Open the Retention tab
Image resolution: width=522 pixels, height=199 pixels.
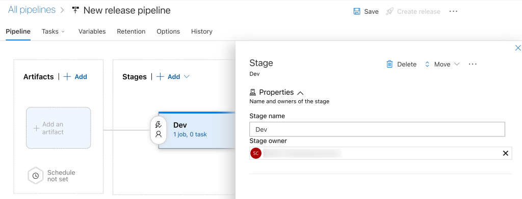[131, 31]
